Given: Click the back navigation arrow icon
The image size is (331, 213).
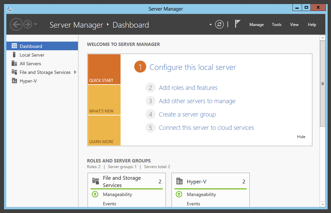Looking at the screenshot, I should [x=16, y=24].
